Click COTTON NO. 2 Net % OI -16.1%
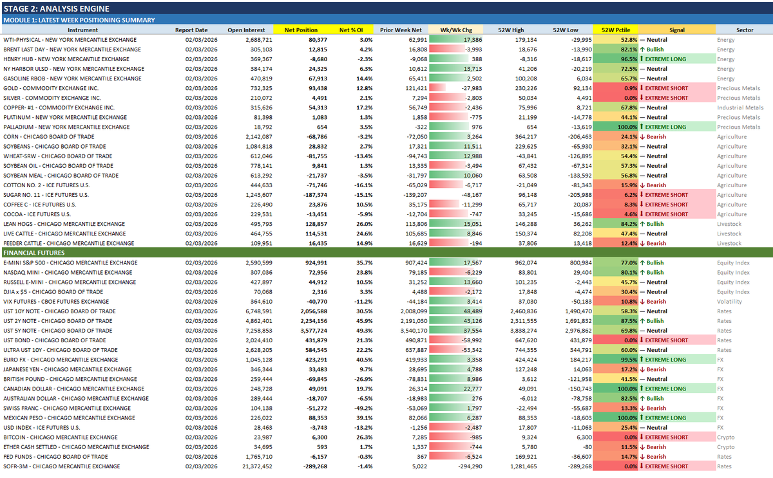This screenshot has width=773, height=478. pos(352,185)
